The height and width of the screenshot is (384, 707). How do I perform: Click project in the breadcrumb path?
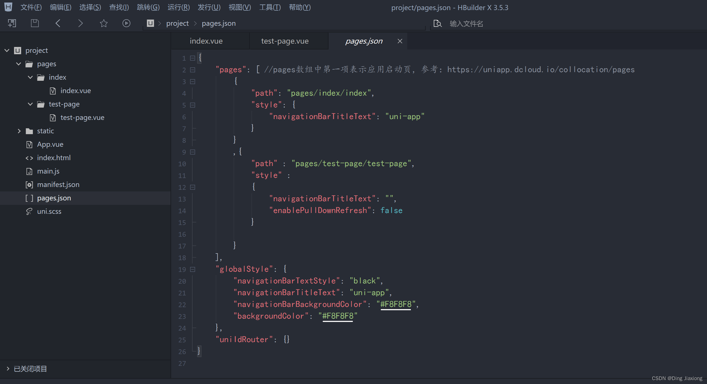pos(178,23)
